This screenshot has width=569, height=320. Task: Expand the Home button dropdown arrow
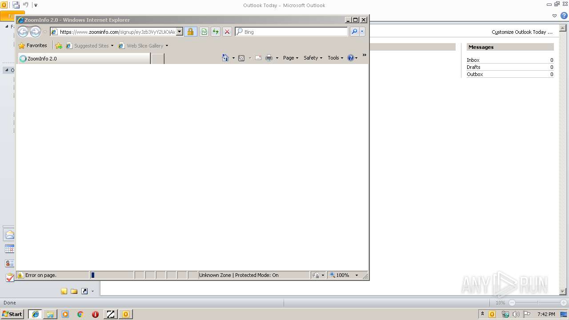[233, 58]
